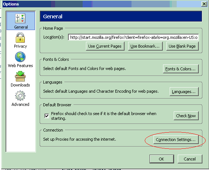This screenshot has height=170, width=209.
Task: Click the Options title bar text
Action: coord(11,4)
